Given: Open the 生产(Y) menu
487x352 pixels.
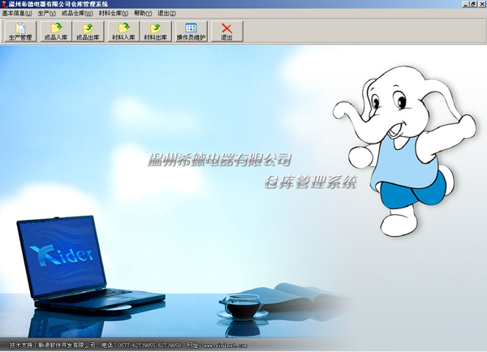Looking at the screenshot, I should pos(47,14).
